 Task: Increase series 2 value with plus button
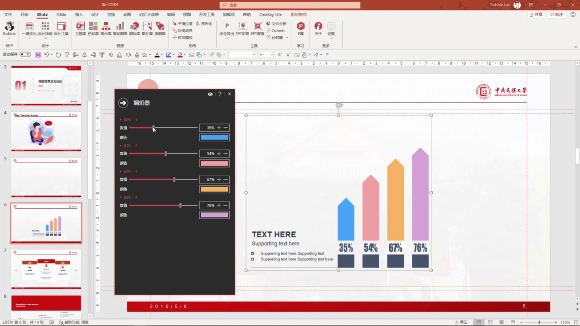219,153
